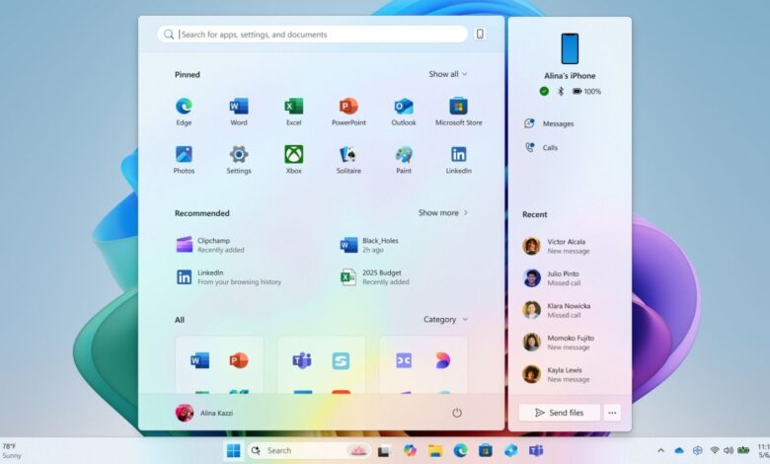Open Copilot from the taskbar
The image size is (770, 464).
tap(410, 450)
